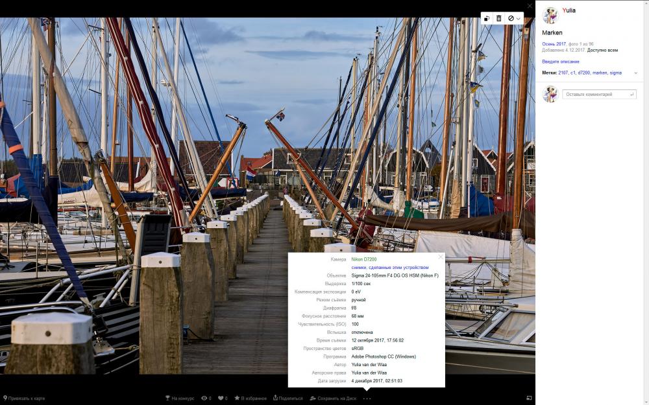
Task: Open Yulia's profile avatar at panel top
Action: coord(550,16)
